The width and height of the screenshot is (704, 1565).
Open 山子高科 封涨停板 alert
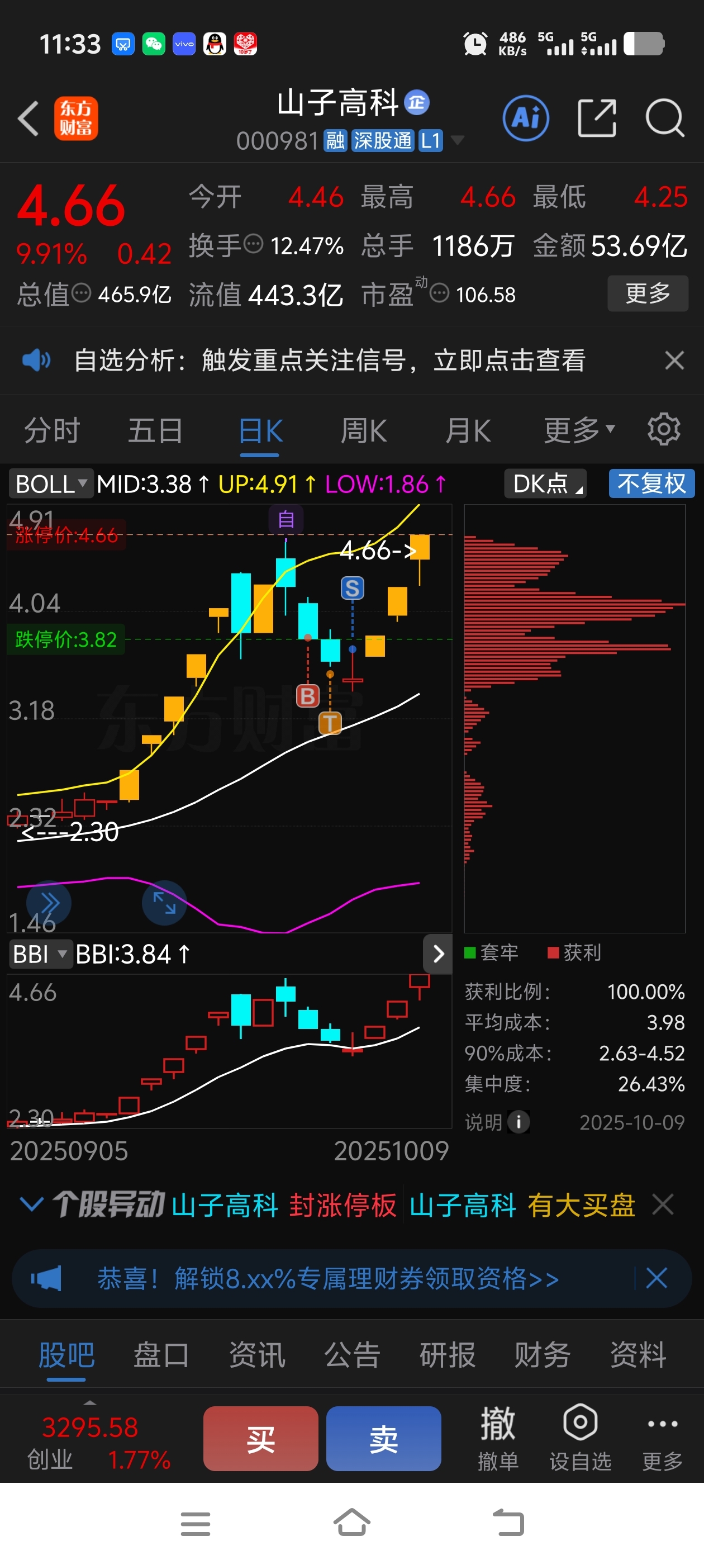click(284, 1204)
